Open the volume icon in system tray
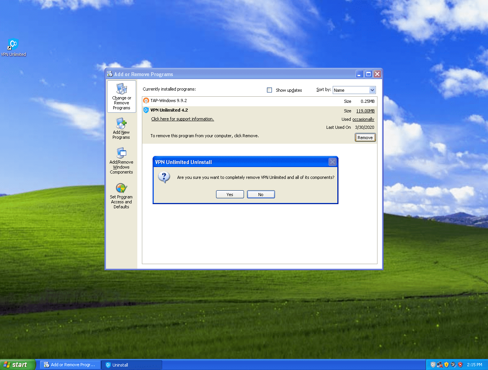The width and height of the screenshot is (488, 370). [452, 364]
